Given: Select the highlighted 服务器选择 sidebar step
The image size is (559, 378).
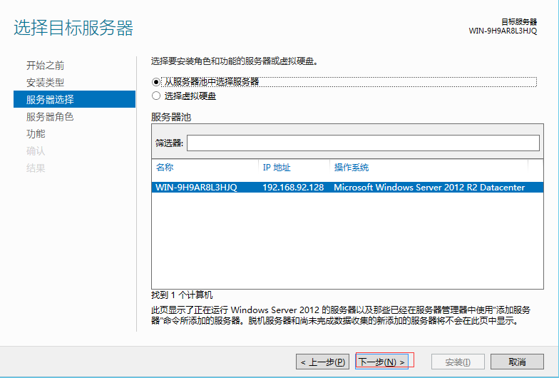Looking at the screenshot, I should point(50,100).
